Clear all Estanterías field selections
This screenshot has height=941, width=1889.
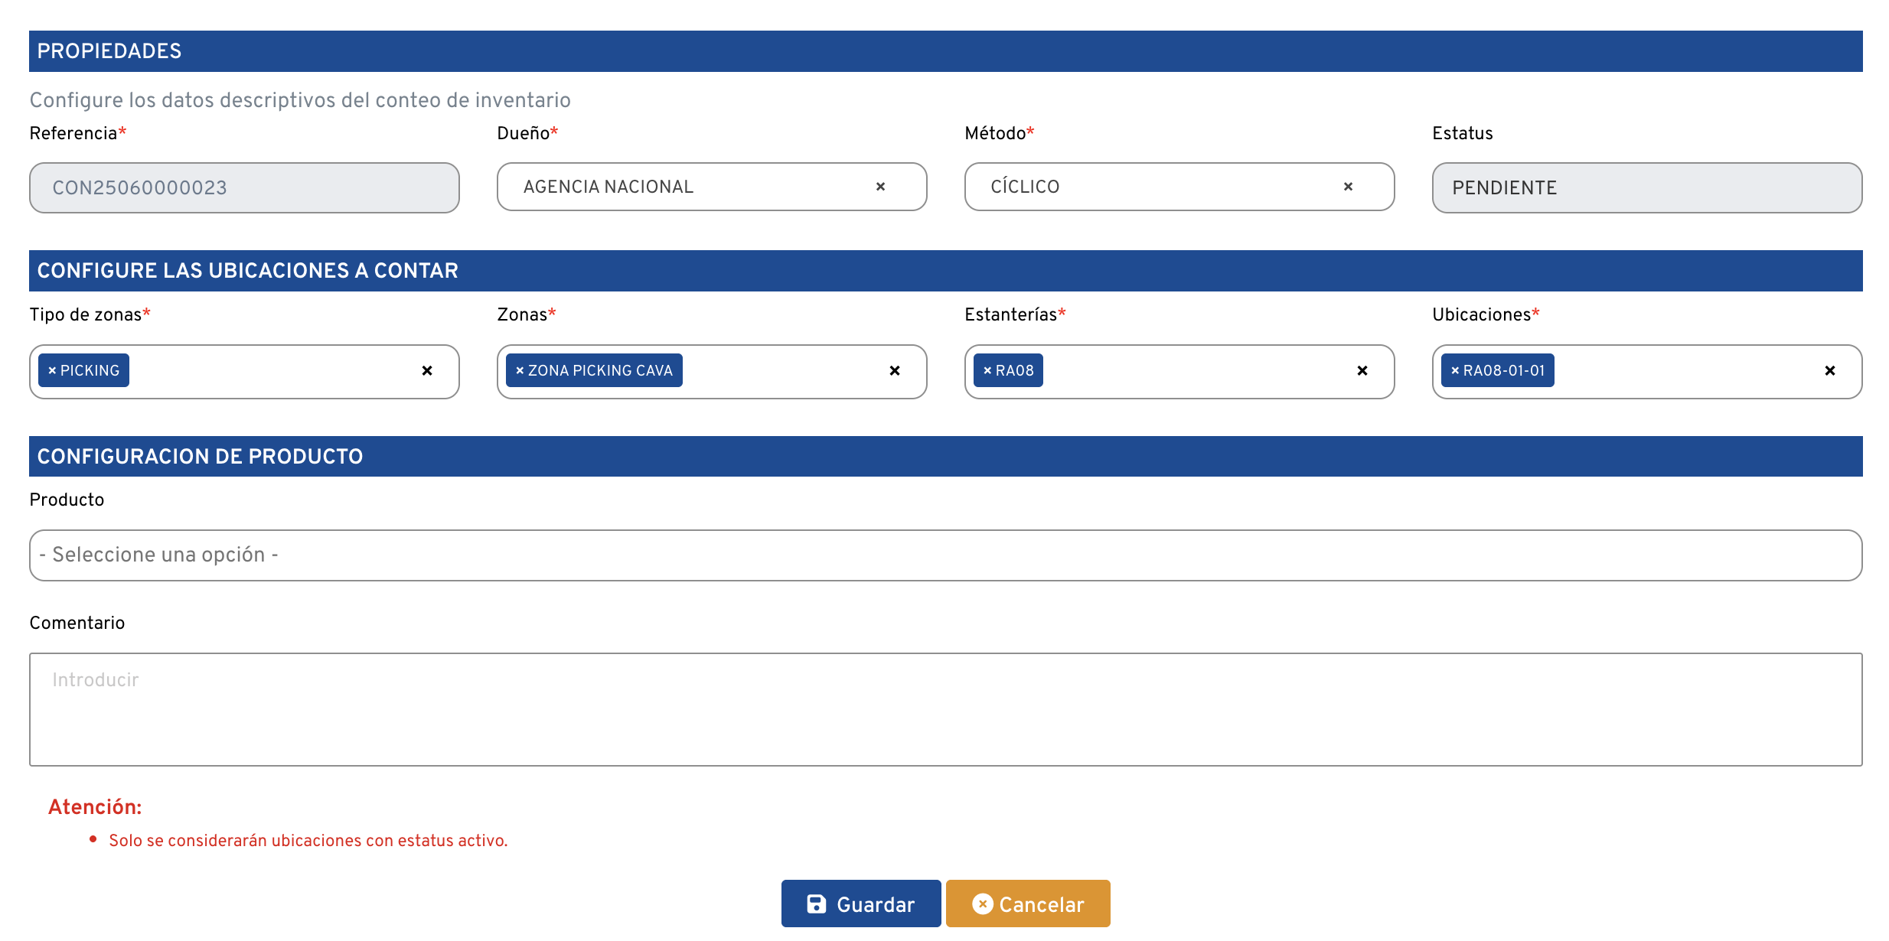(1362, 371)
